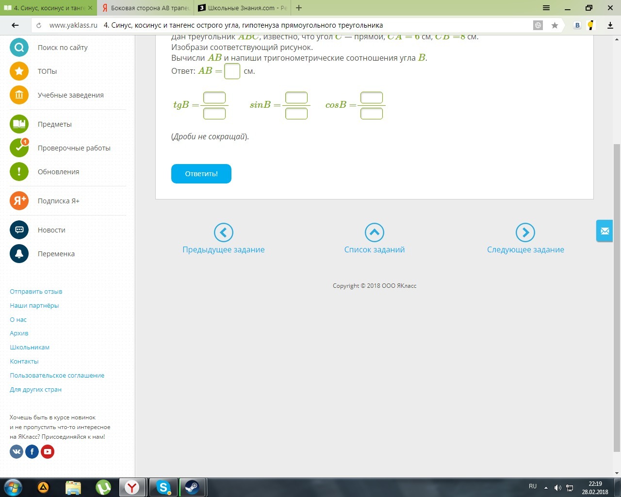Image resolution: width=621 pixels, height=497 pixels.
Task: Open the Школьникам link
Action: 30,348
